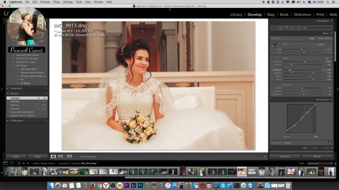This screenshot has height=190, width=339.
Task: Open the Develop menu
Action: 45,2
